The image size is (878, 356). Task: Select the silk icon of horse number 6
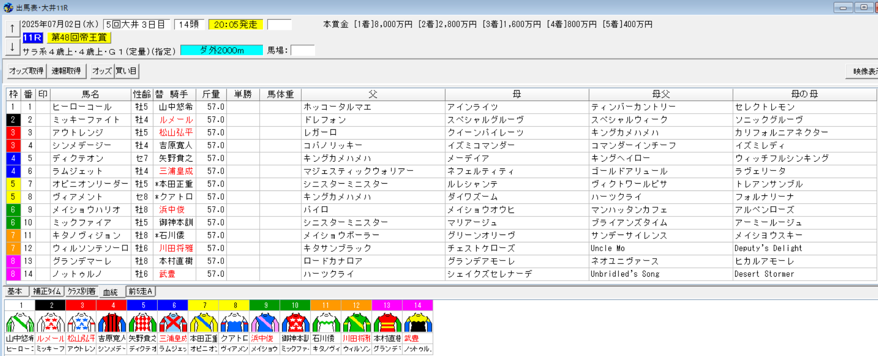(173, 322)
